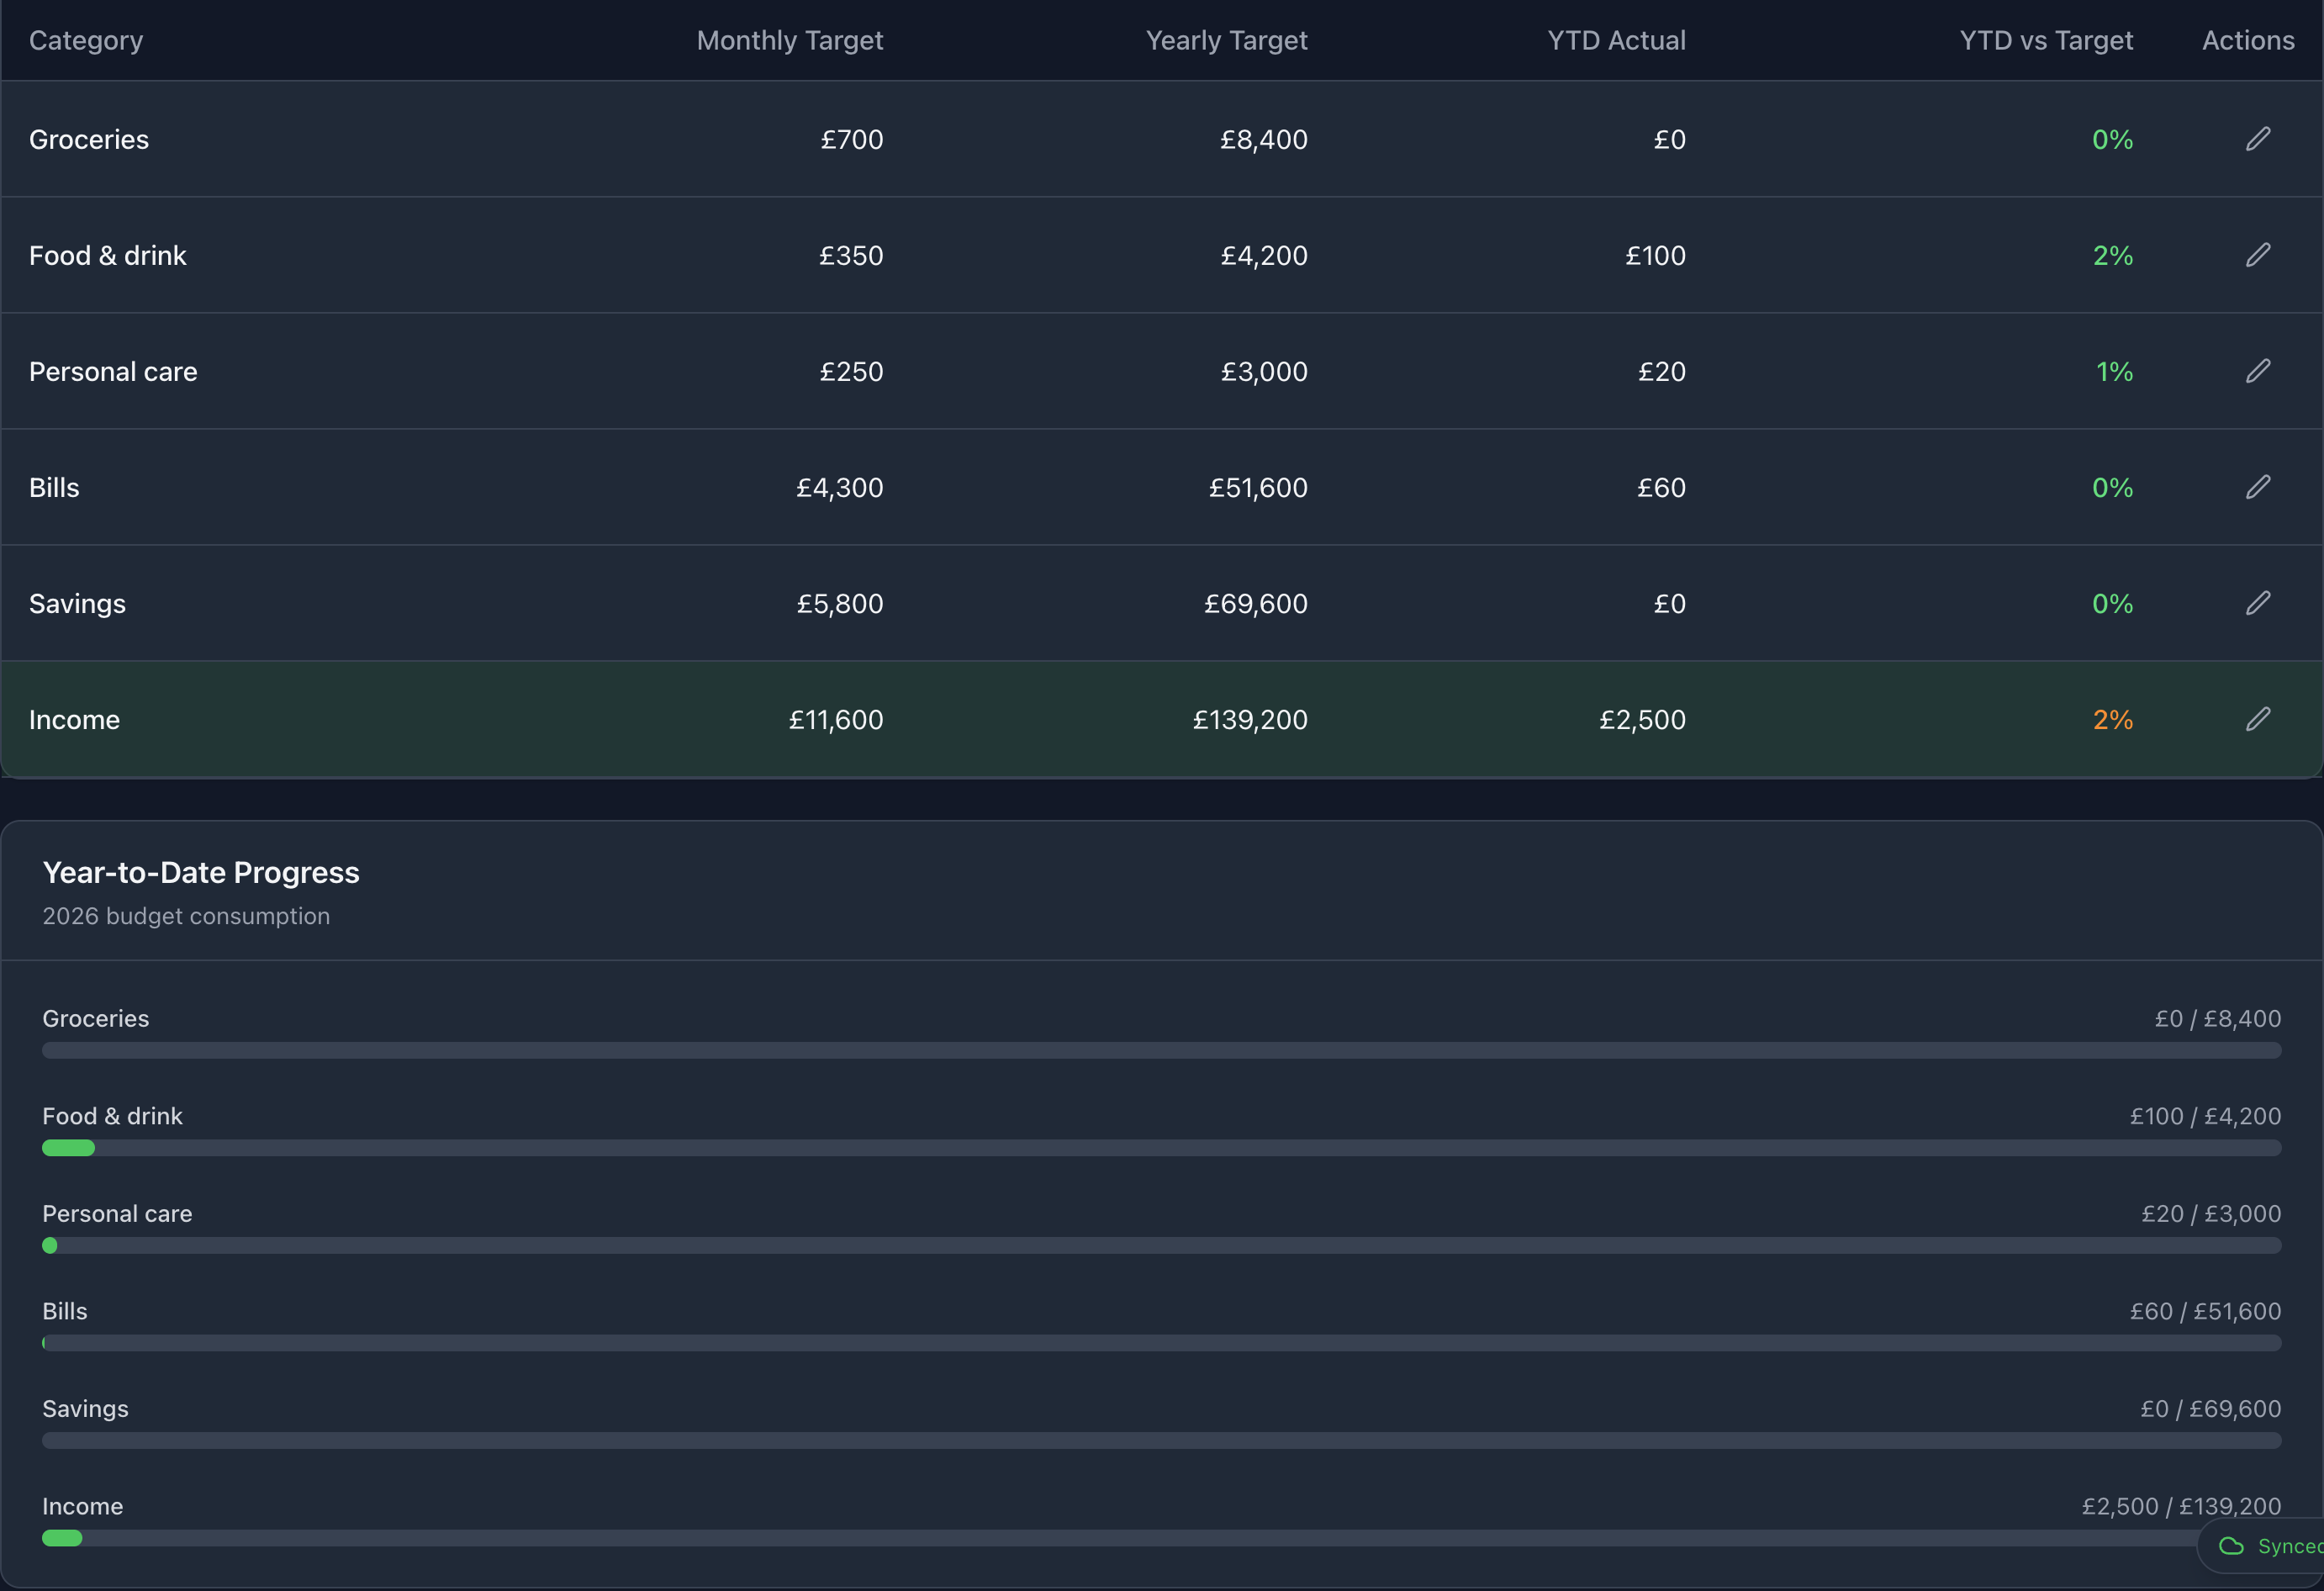Click the Savings progress bar
Image resolution: width=2324 pixels, height=1591 pixels.
[1160, 1440]
